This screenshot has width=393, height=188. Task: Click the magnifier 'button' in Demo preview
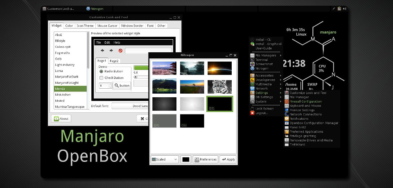(x=122, y=85)
